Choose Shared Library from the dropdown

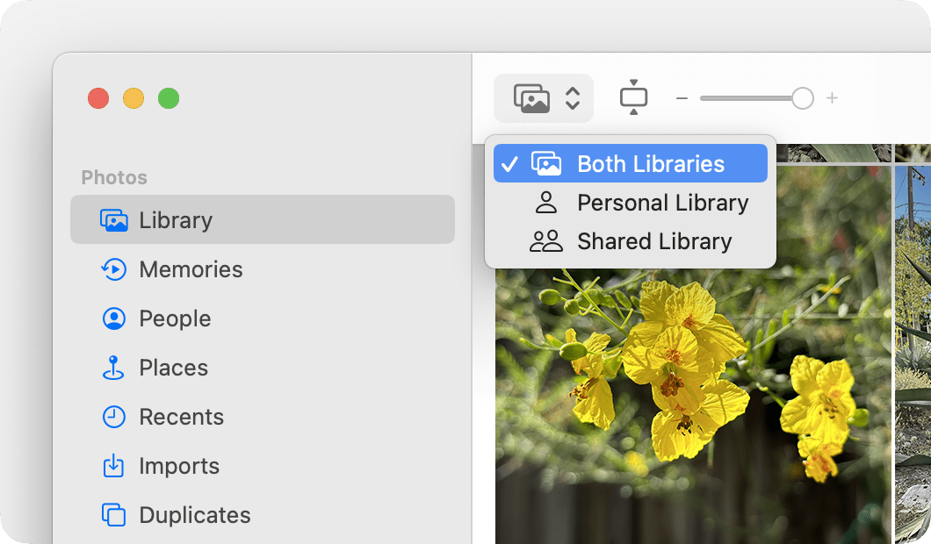tap(654, 241)
